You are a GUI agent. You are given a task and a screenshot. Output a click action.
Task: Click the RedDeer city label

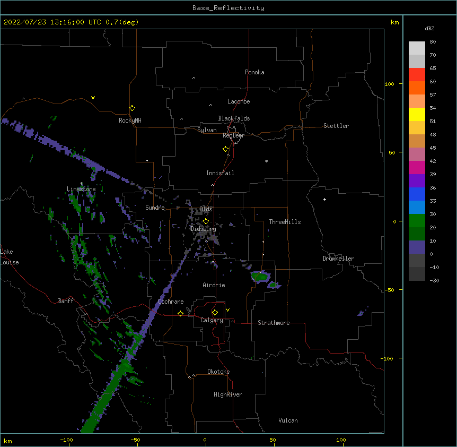point(233,135)
